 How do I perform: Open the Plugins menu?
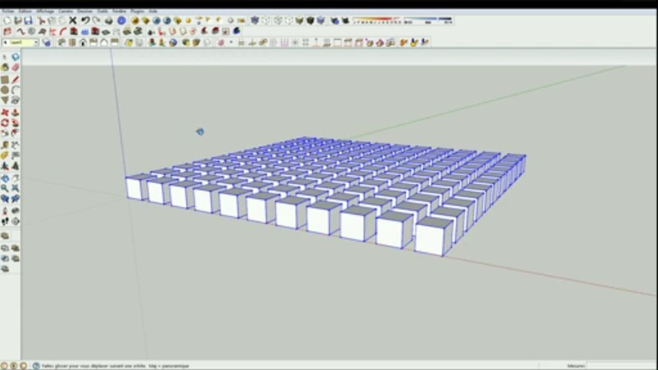137,11
